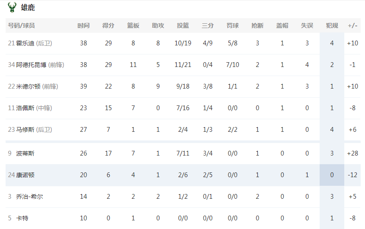Open the 雄鹿 team name link
365x229 pixels.
tap(28, 7)
